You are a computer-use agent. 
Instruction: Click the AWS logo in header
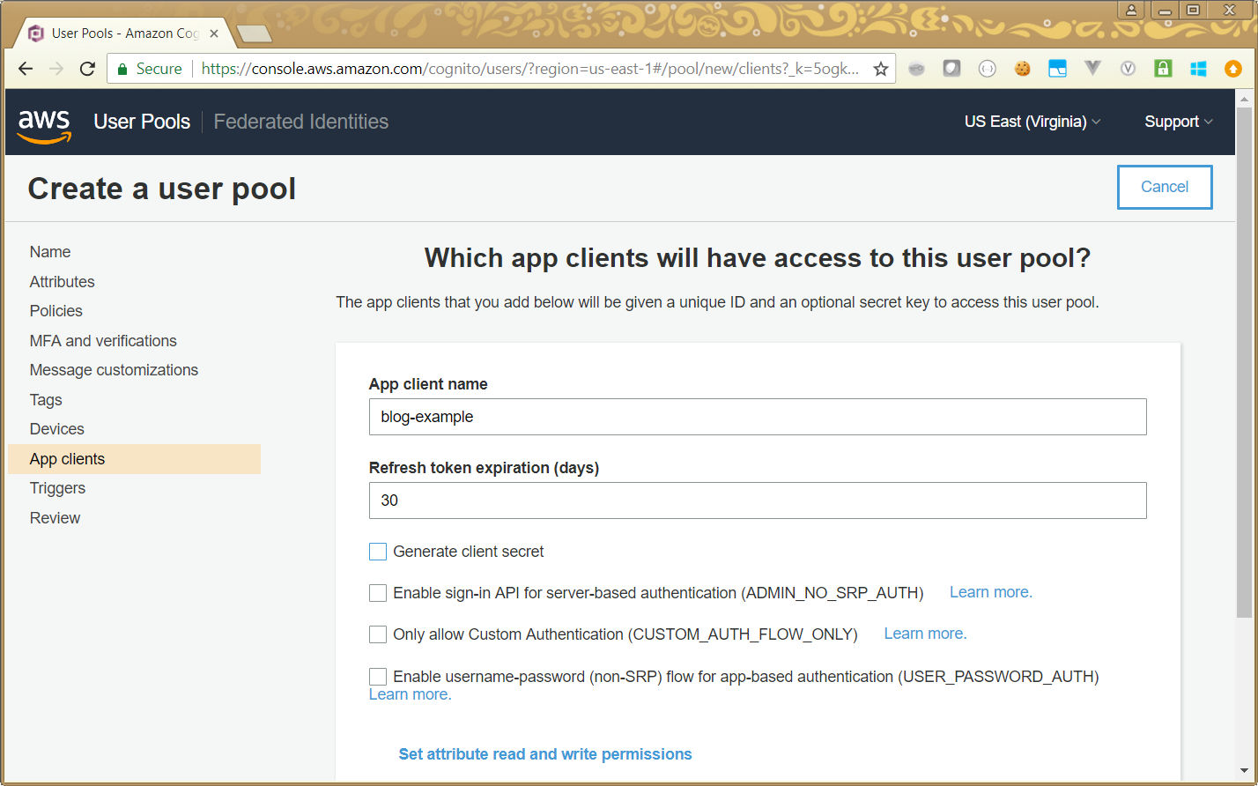coord(44,123)
